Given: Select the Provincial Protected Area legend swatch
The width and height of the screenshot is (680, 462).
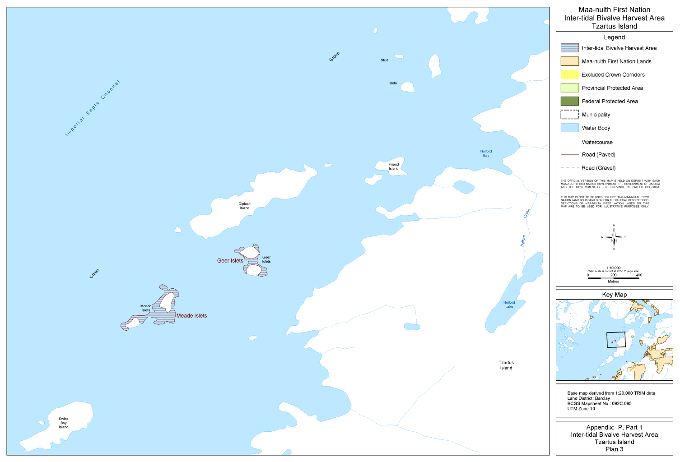Looking at the screenshot, I should [569, 88].
